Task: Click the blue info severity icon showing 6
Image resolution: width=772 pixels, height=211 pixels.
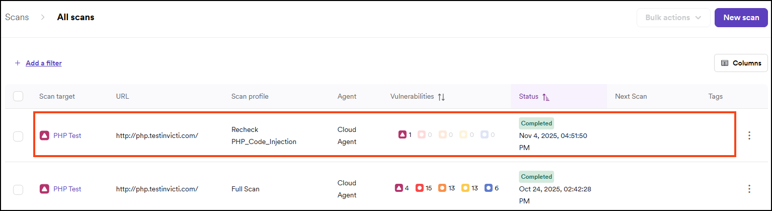Action: pyautogui.click(x=488, y=188)
